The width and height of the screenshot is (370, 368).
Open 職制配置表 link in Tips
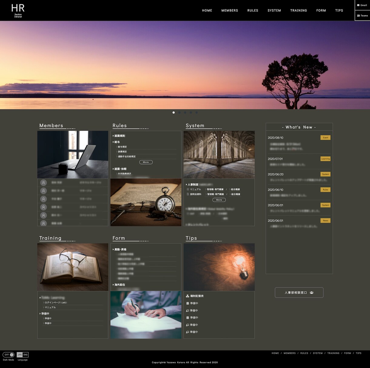[x=197, y=296]
